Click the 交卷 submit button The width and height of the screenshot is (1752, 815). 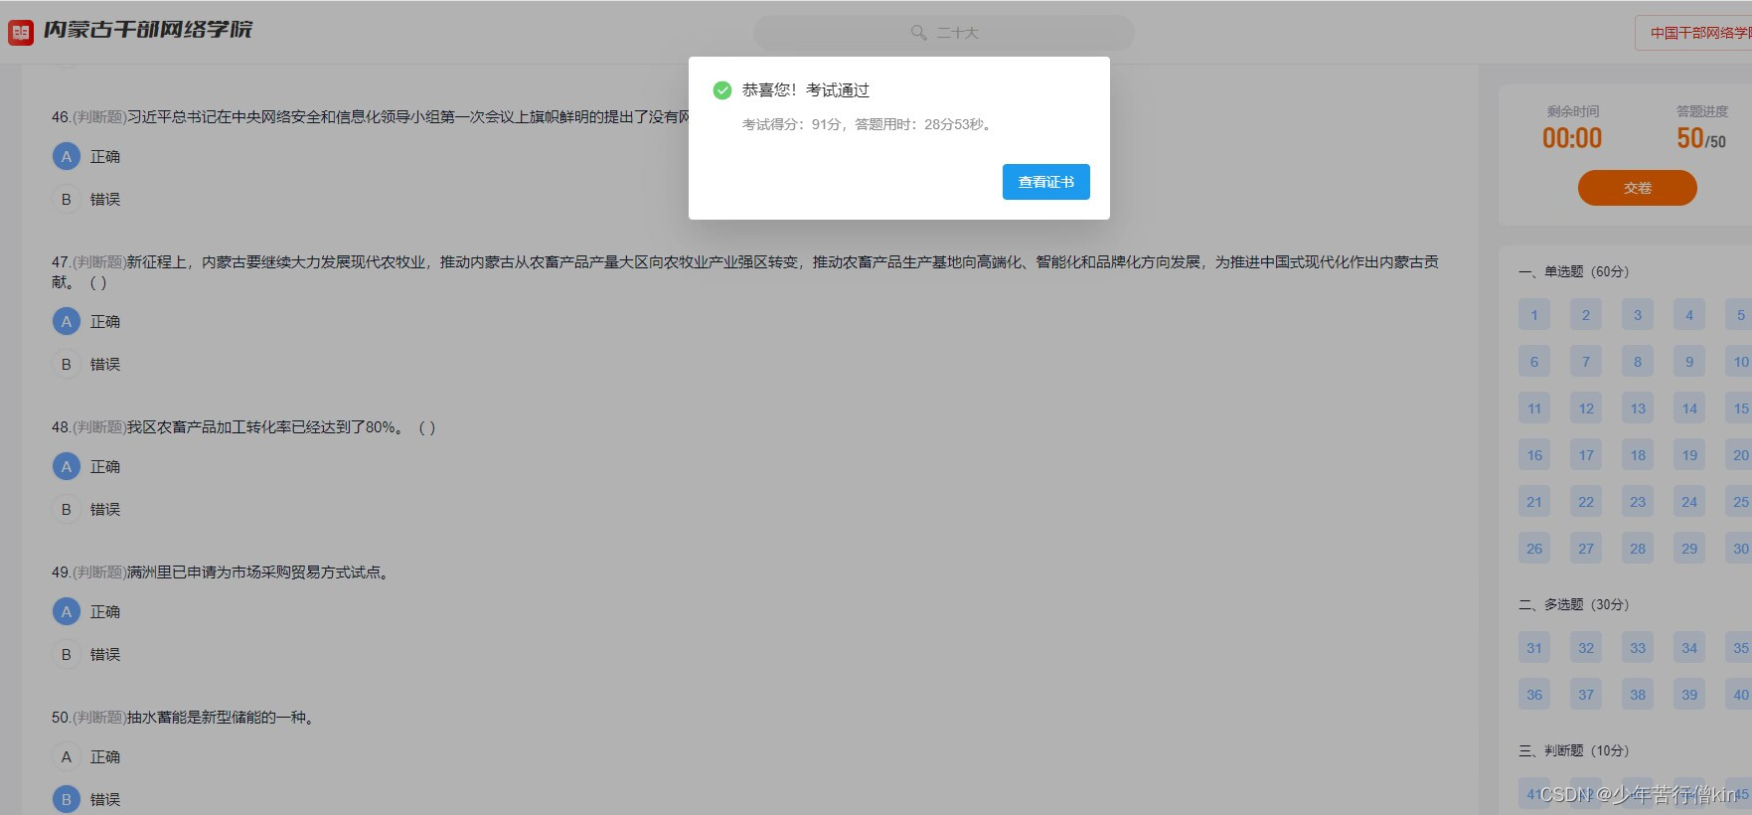coord(1637,188)
